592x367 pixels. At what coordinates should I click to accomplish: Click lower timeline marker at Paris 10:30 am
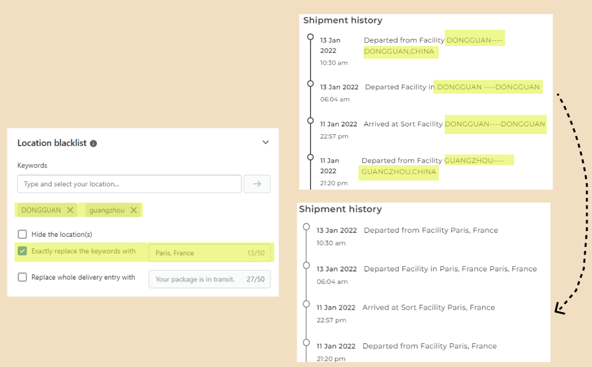306,227
